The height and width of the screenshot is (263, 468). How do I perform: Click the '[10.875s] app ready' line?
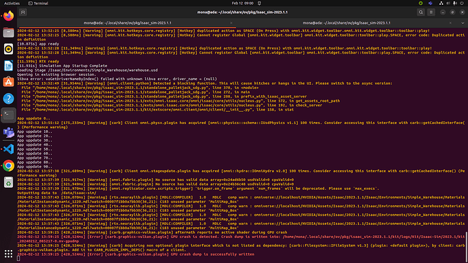tap(38, 44)
